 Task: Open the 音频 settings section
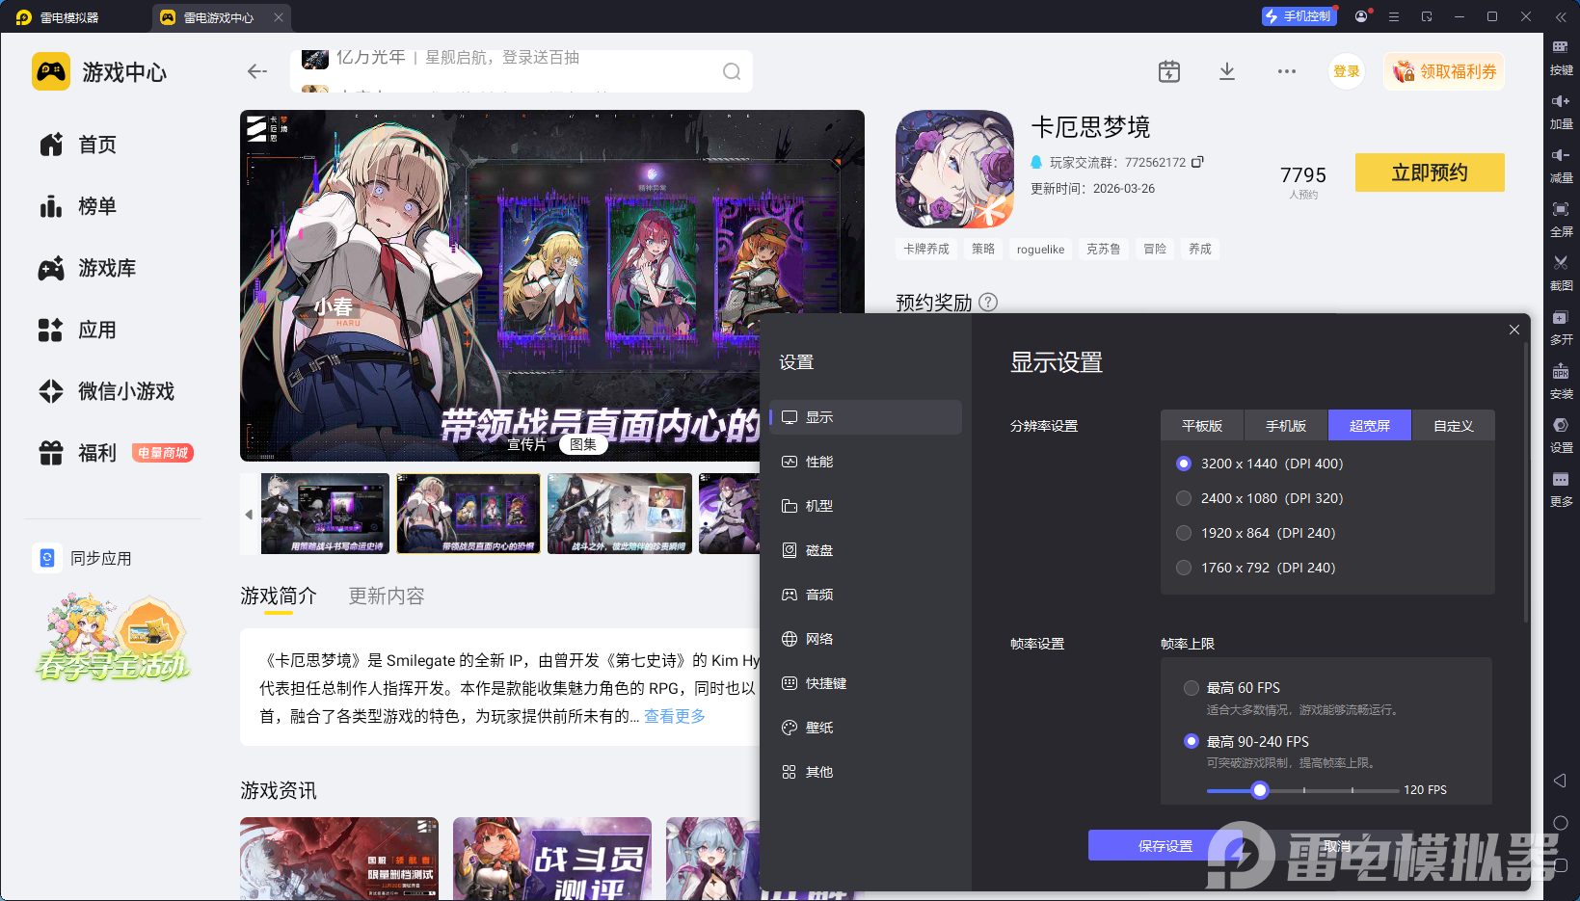point(867,595)
